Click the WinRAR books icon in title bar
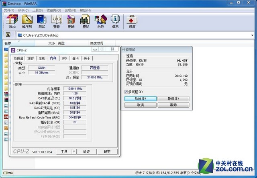This screenshot has height=178, width=257. point(4,3)
